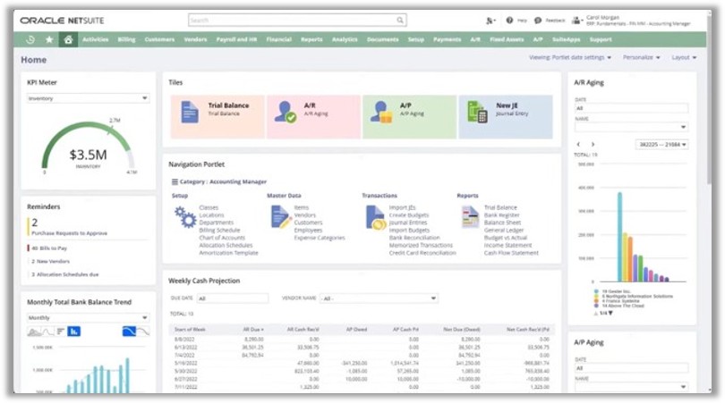The image size is (725, 403).
Task: Open the Recent Records clock icon
Action: (30, 39)
